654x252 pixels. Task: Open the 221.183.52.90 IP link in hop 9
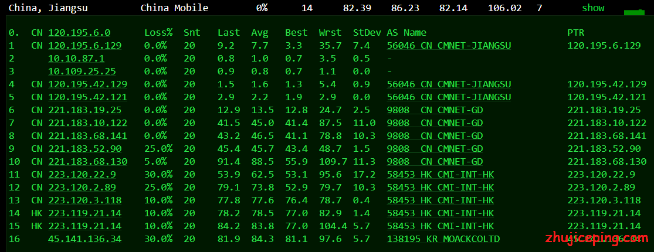[84, 149]
